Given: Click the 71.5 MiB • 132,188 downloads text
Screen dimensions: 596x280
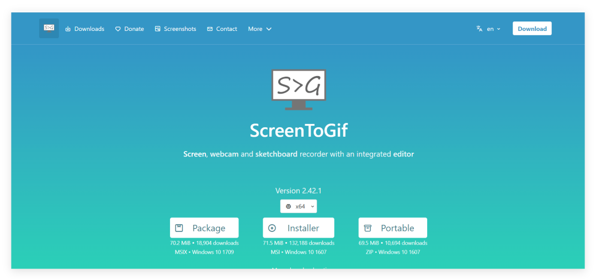Looking at the screenshot, I should pos(299,243).
